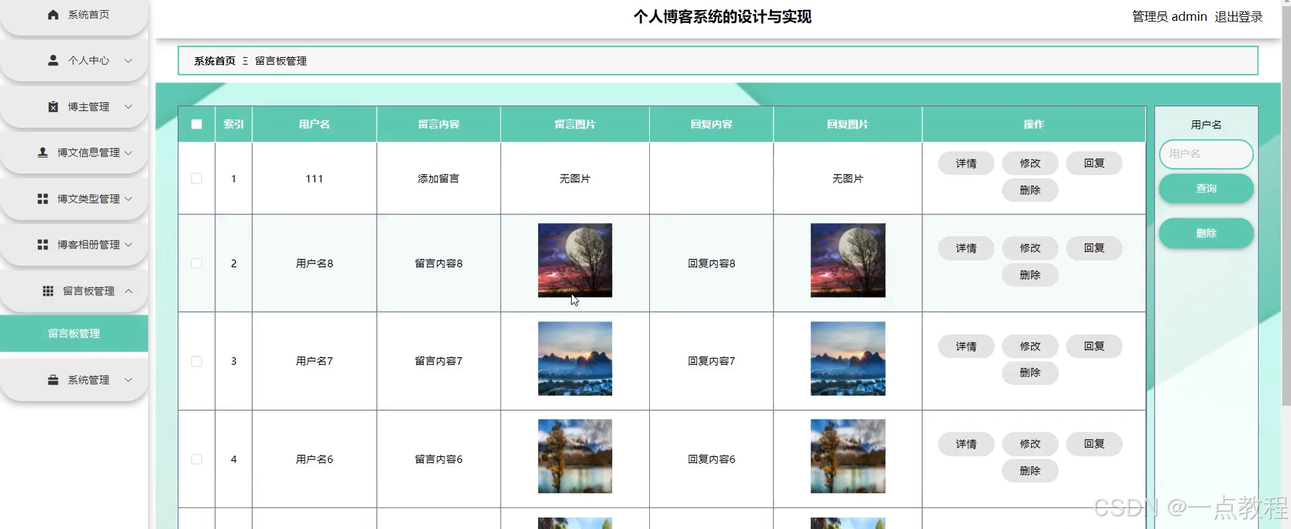Click 删除 for row 用户名8
Image resolution: width=1291 pixels, height=529 pixels.
[x=1030, y=275]
